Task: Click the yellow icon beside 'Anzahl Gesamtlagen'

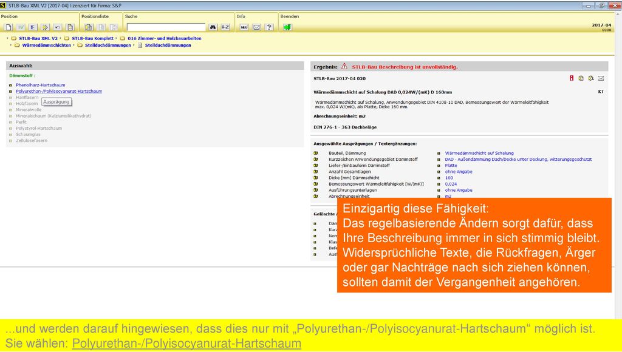Action: click(x=316, y=172)
